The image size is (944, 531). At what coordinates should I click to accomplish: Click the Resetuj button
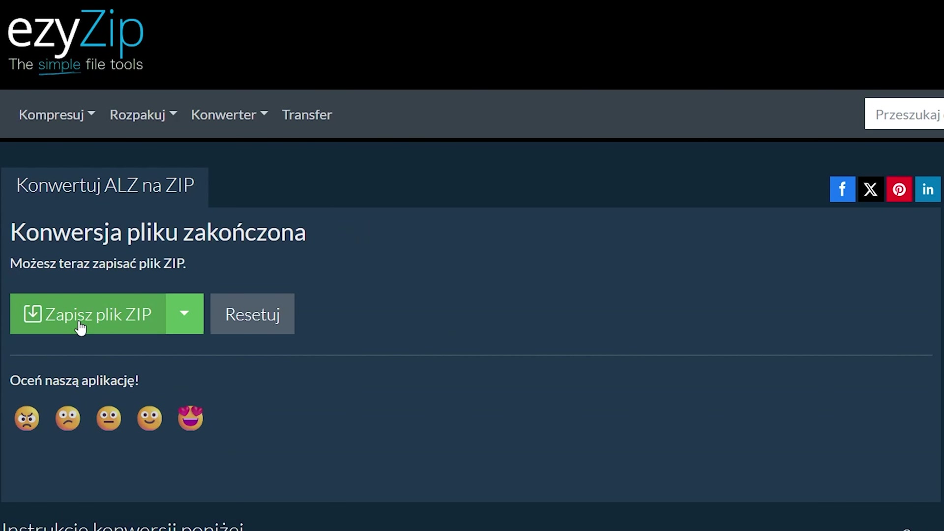252,314
